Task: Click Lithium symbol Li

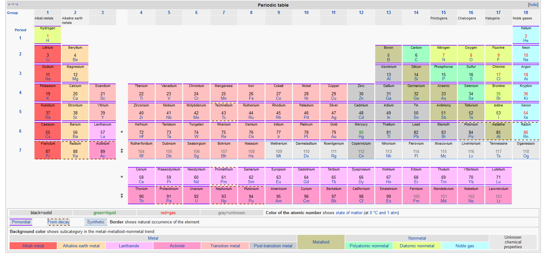Action: tap(48, 60)
